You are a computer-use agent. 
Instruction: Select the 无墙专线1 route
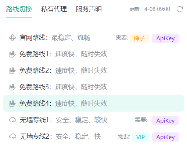[x=94, y=120]
